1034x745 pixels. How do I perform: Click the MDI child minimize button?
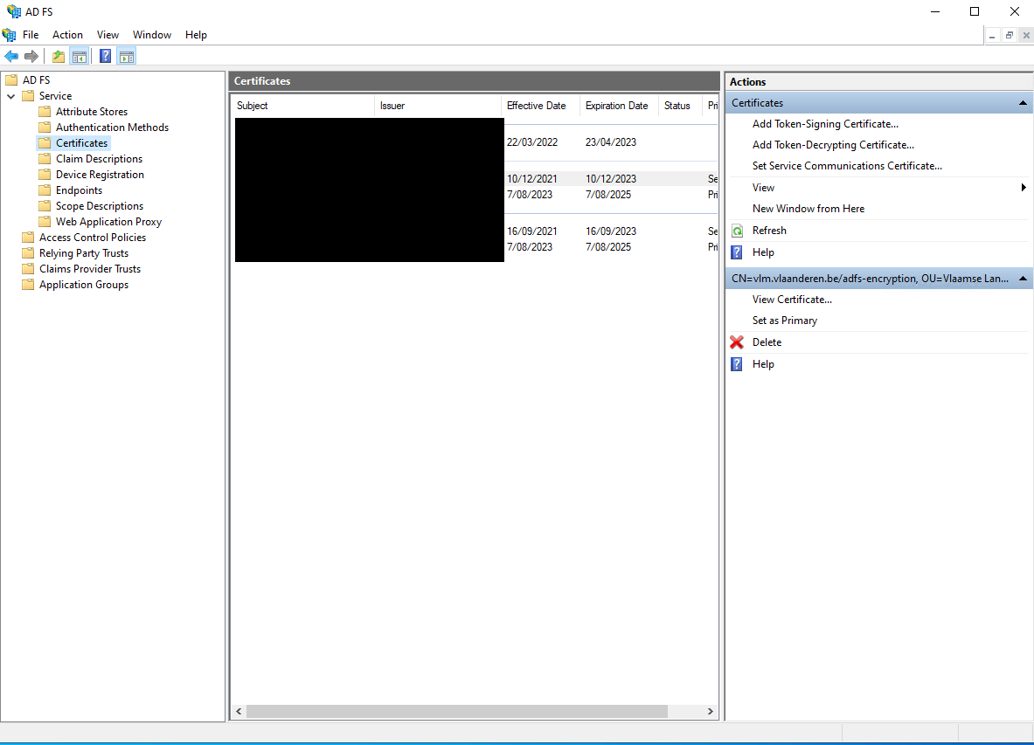pos(992,36)
